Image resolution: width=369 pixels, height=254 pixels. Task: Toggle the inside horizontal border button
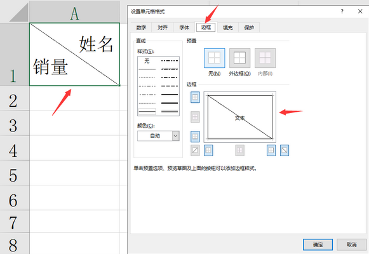point(195,117)
